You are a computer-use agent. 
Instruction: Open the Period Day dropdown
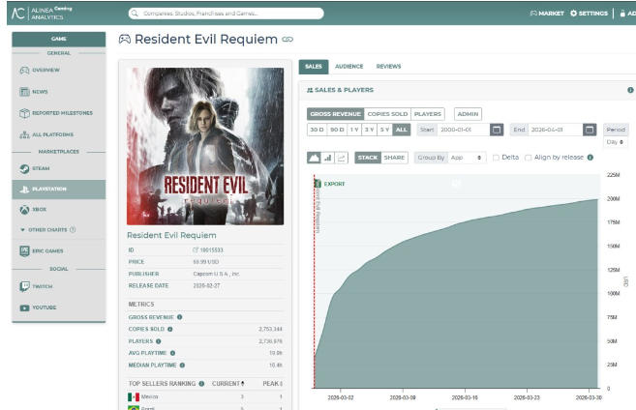616,142
